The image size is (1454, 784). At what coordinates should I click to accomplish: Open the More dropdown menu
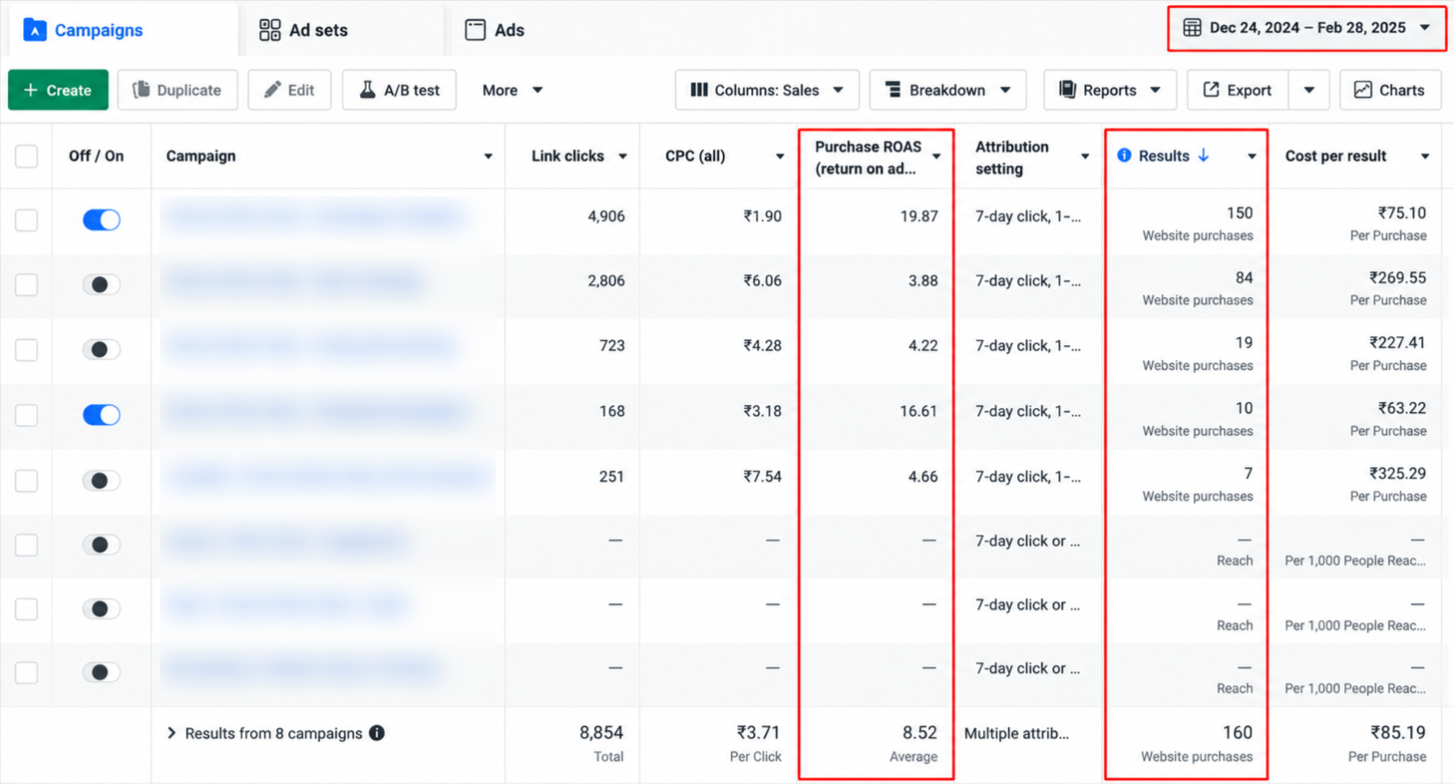512,90
